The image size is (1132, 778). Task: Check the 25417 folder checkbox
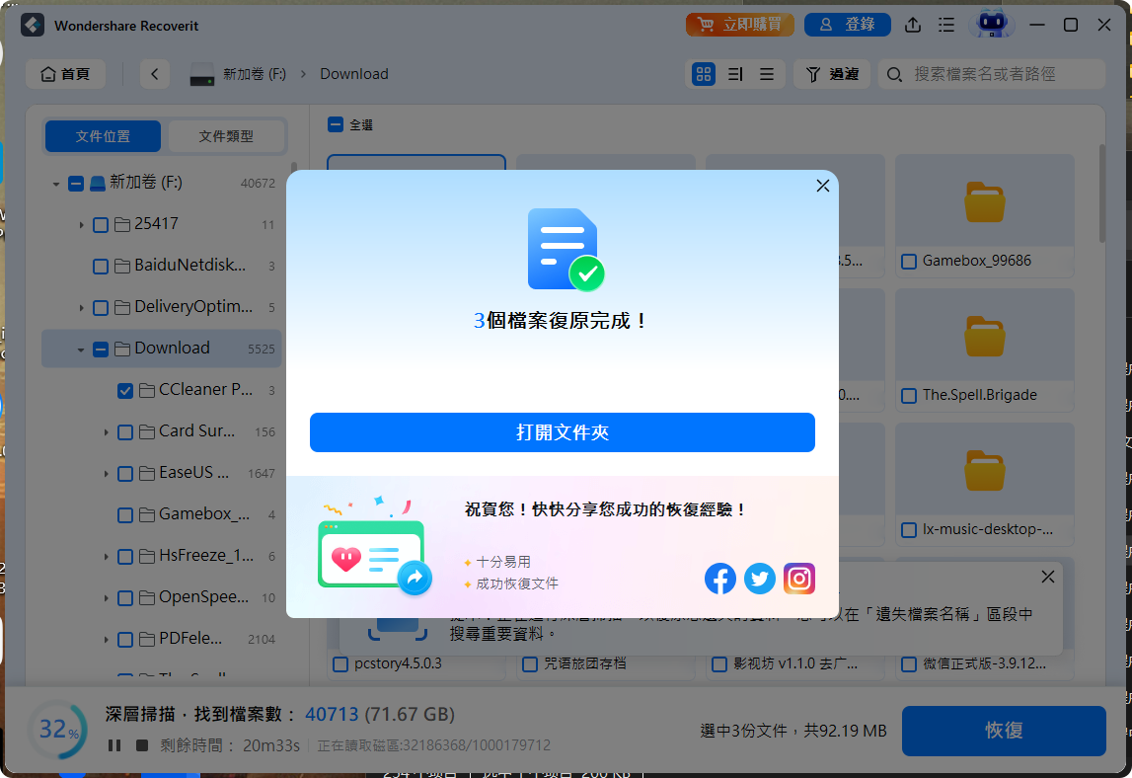tap(101, 225)
